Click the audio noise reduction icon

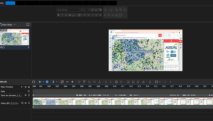point(143,82)
